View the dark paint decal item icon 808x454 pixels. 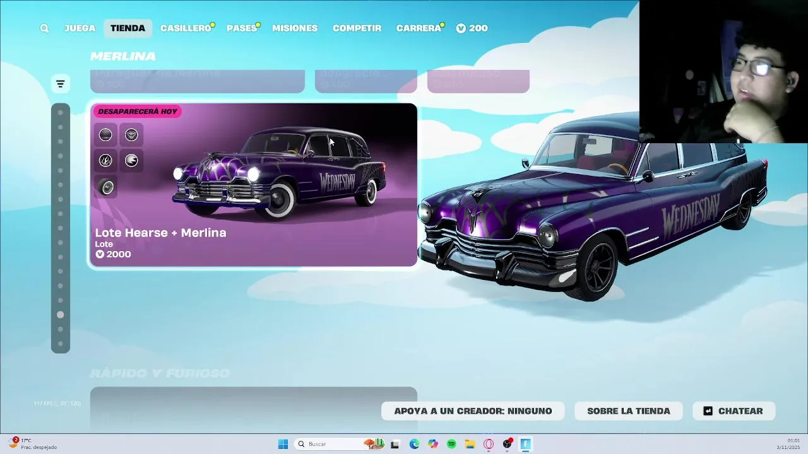pyautogui.click(x=105, y=134)
